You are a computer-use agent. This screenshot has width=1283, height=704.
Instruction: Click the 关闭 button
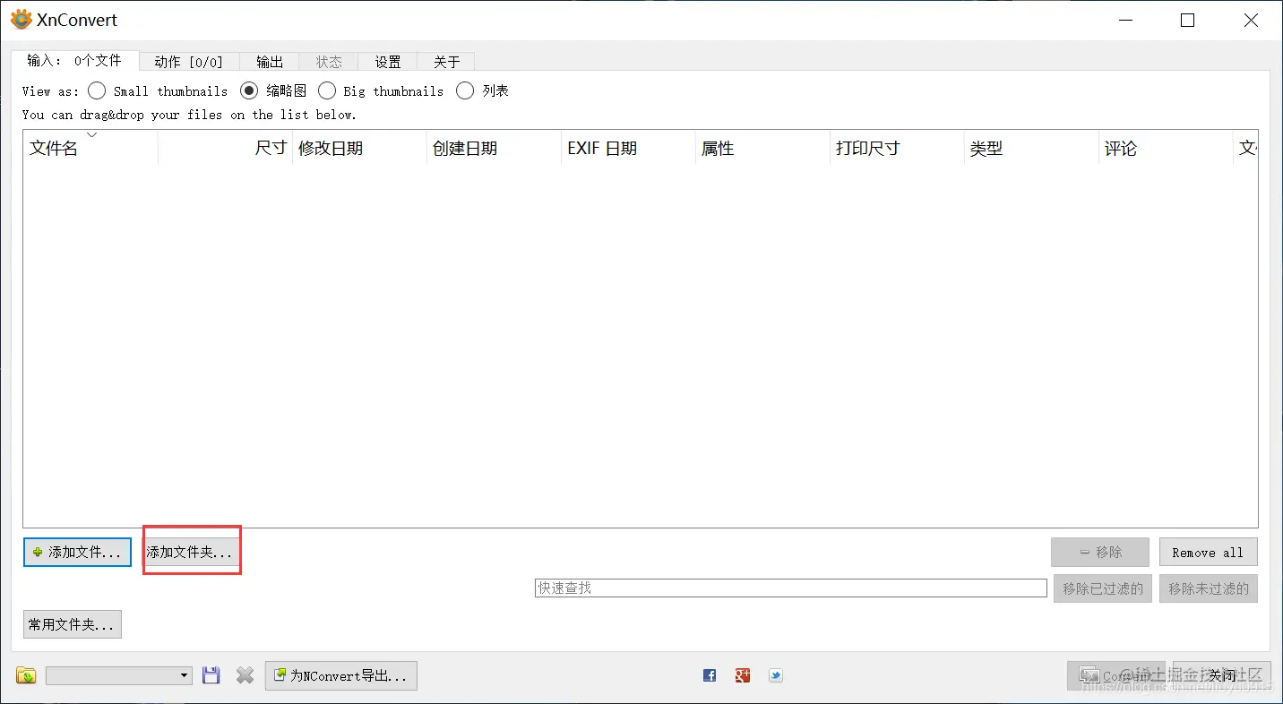point(1222,675)
